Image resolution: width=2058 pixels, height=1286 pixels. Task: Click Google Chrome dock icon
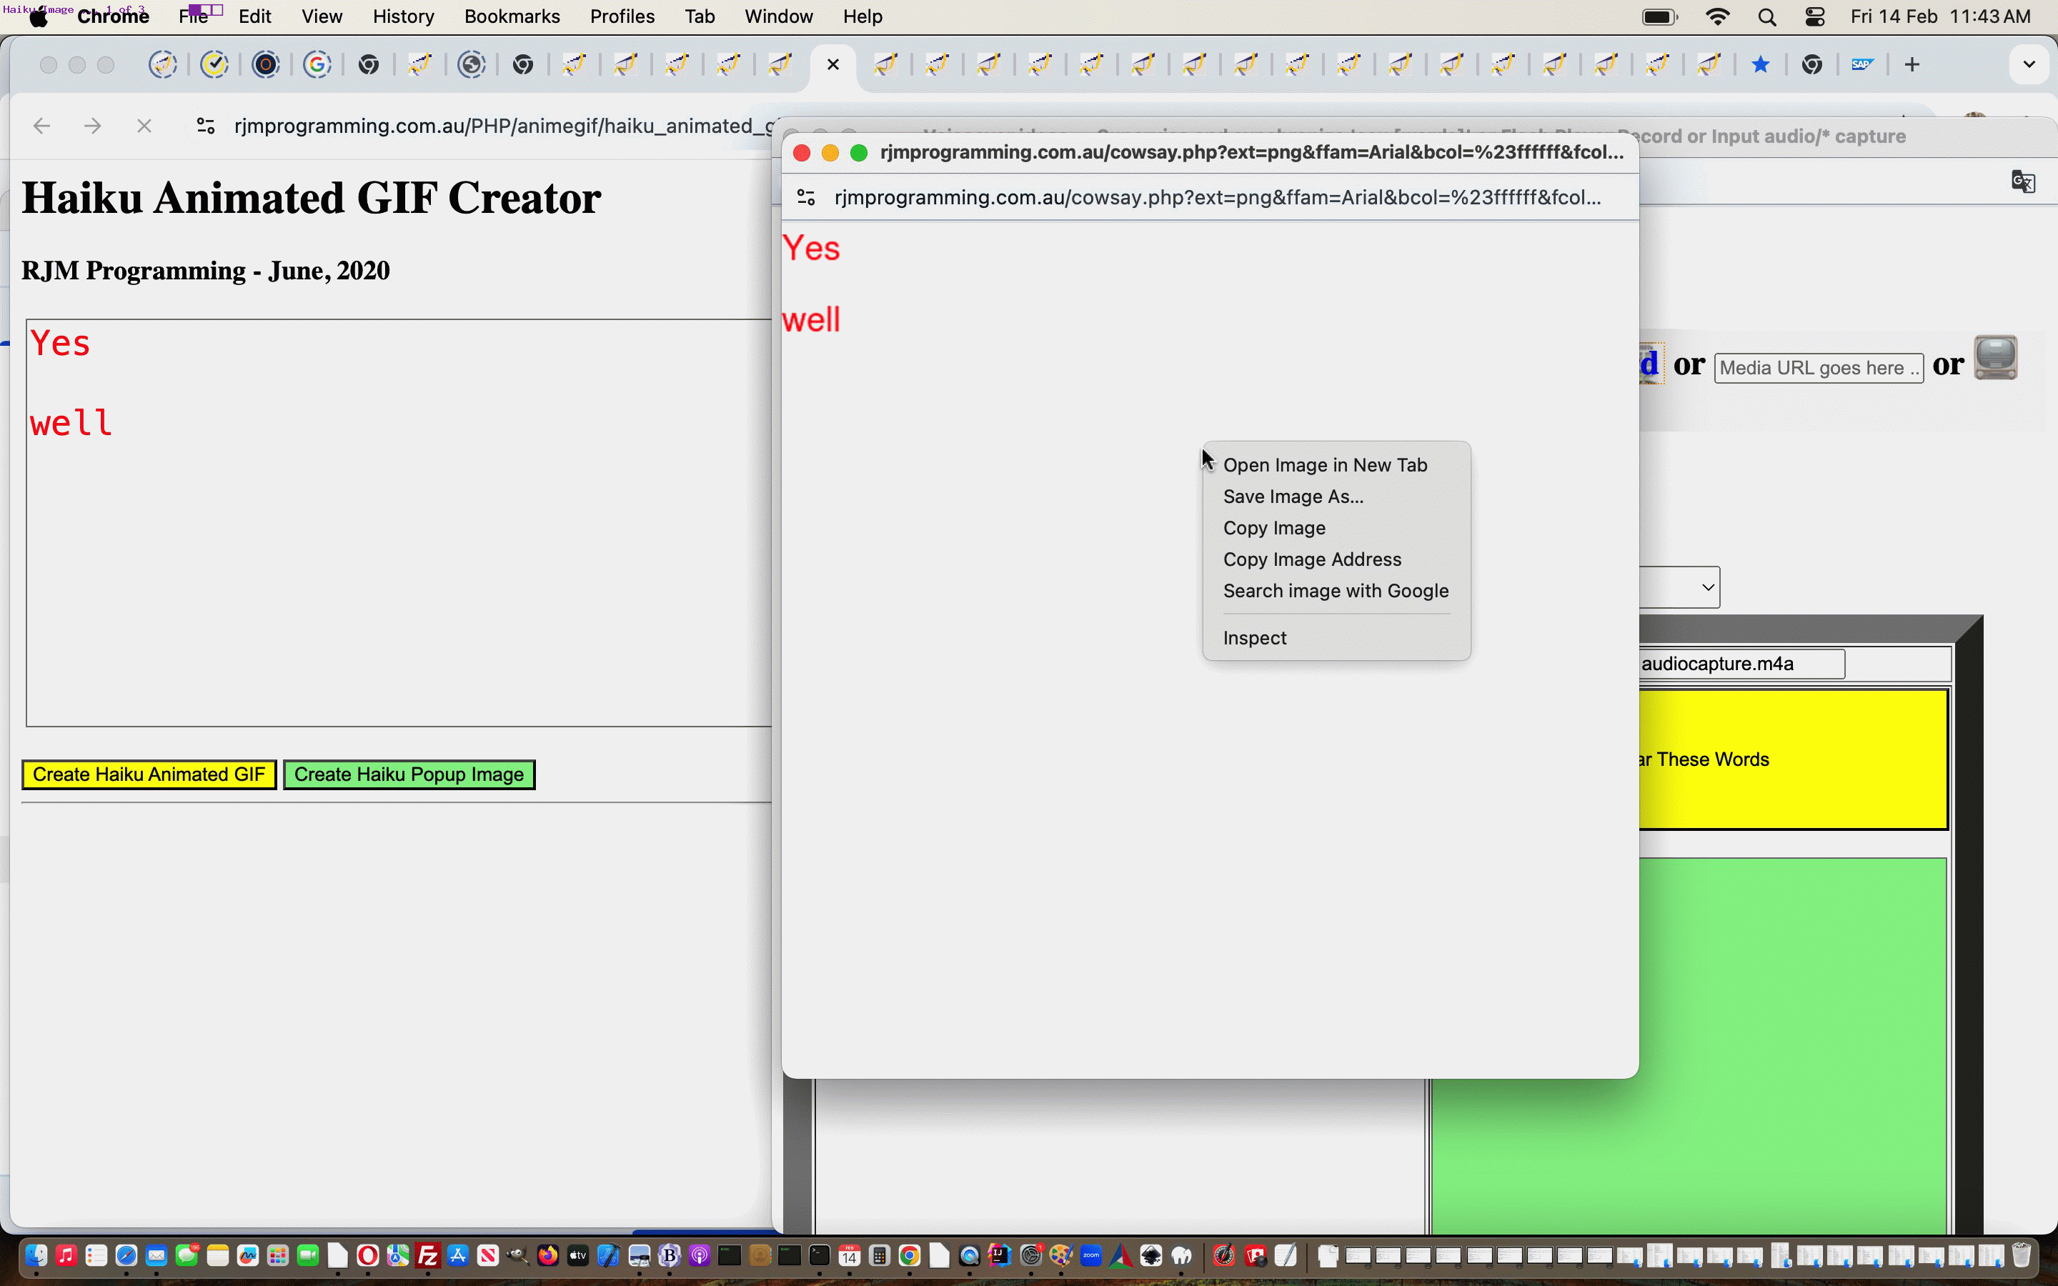click(910, 1255)
